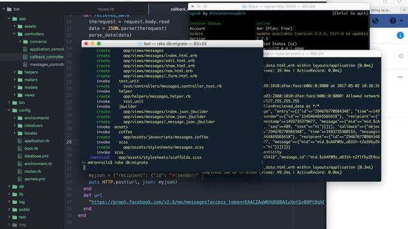Expand the mailers folder
Image resolution: width=408 pixels, height=229 pixels.
pyautogui.click(x=15, y=80)
